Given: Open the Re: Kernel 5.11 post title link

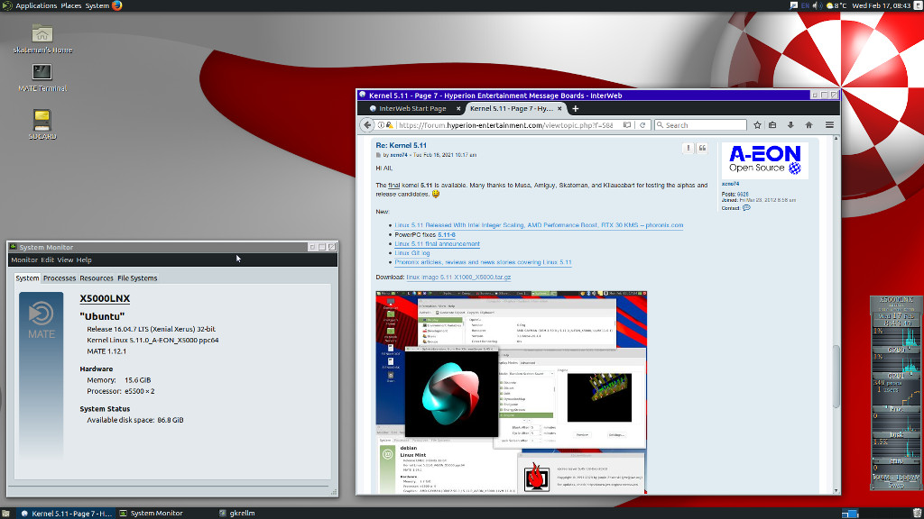Looking at the screenshot, I should point(401,145).
